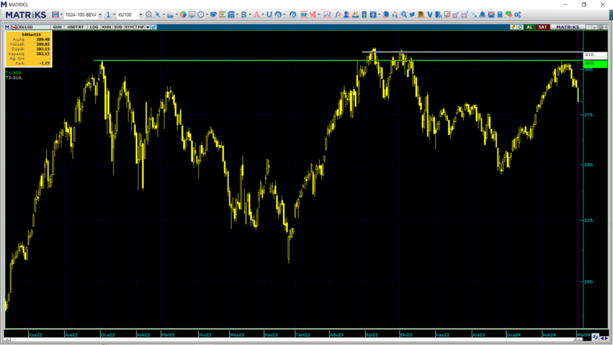Click the gears settings icon
This screenshot has height=345, width=613.
[x=517, y=14]
